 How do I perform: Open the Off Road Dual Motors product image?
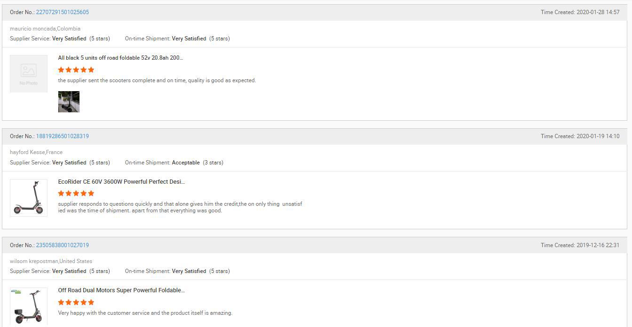pyautogui.click(x=29, y=306)
